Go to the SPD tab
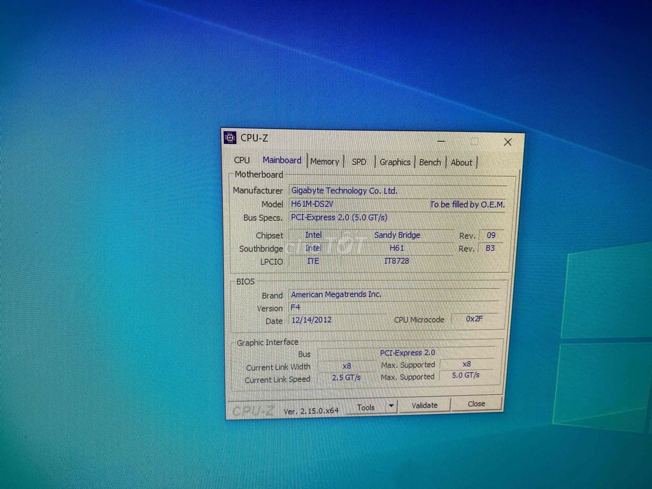 coord(359,162)
